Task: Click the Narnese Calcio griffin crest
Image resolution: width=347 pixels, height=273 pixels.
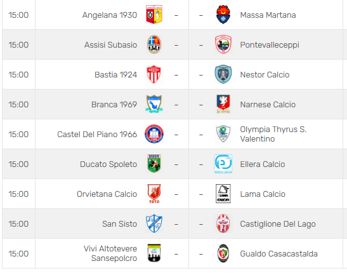Action: [x=223, y=104]
